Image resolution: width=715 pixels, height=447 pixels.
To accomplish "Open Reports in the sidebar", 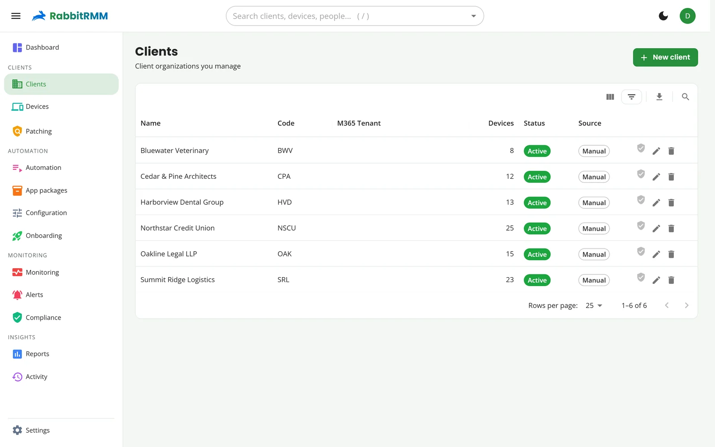I will pos(61,354).
